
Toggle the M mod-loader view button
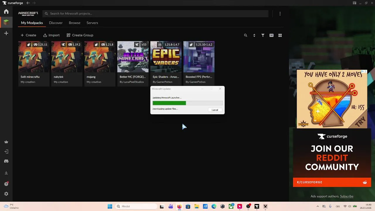(271, 35)
